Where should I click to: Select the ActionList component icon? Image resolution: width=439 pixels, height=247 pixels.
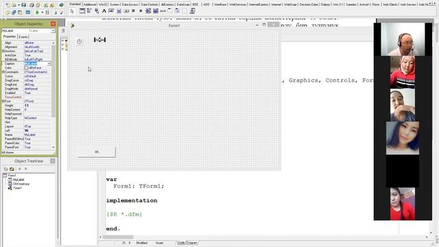[x=192, y=11]
